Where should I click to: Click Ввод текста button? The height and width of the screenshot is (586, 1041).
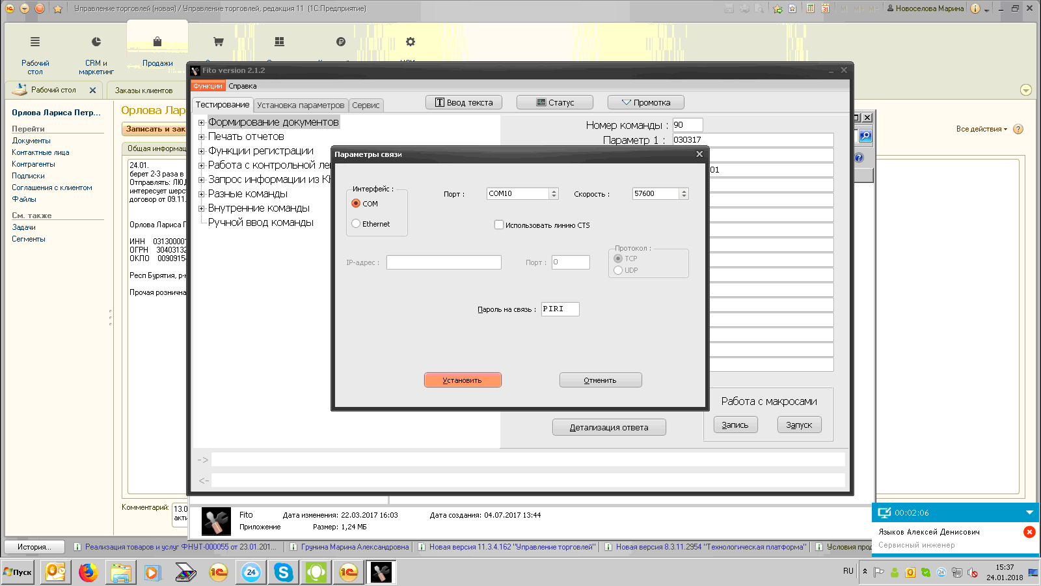tap(464, 102)
